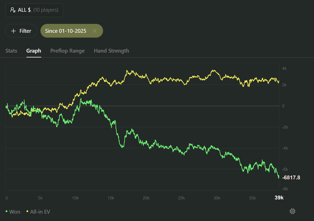Viewport: 314px width, 221px height.
Task: Toggle the All-in EV legend label
Action: tap(40, 211)
